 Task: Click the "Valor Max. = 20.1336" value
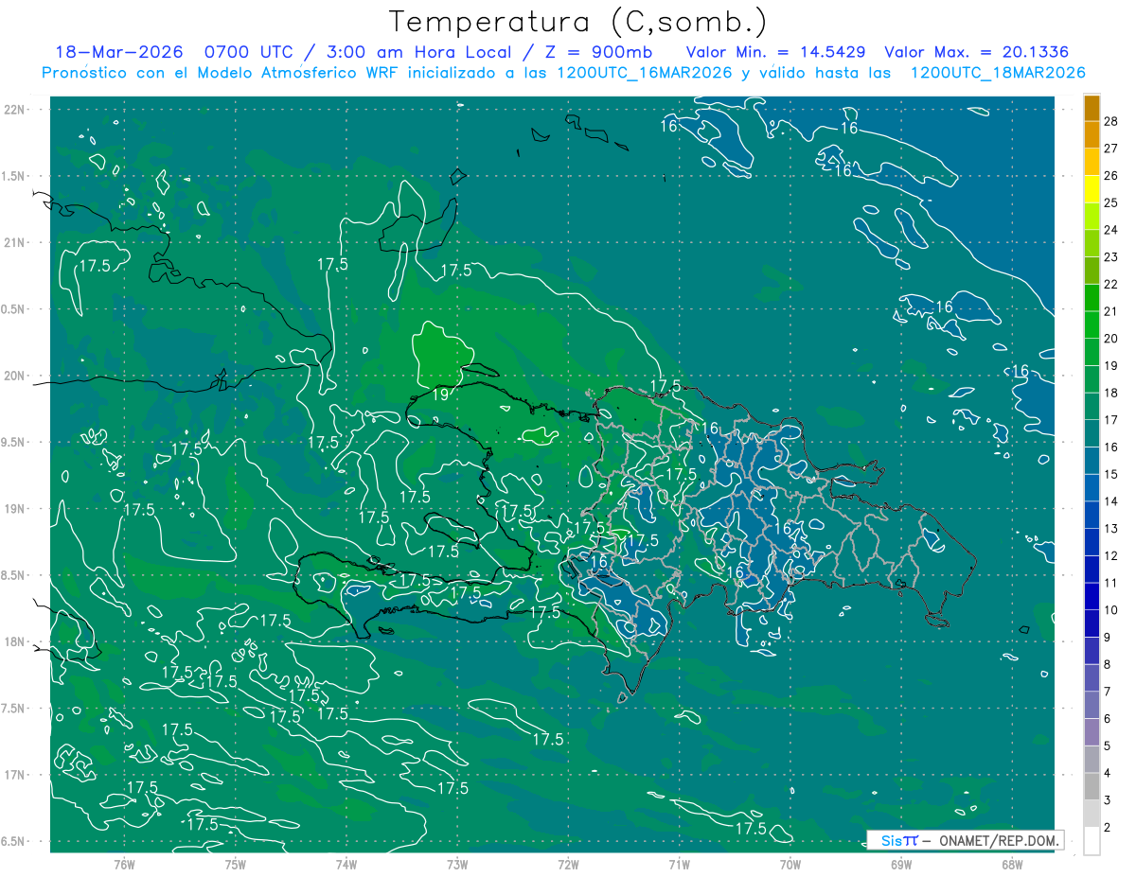click(977, 52)
